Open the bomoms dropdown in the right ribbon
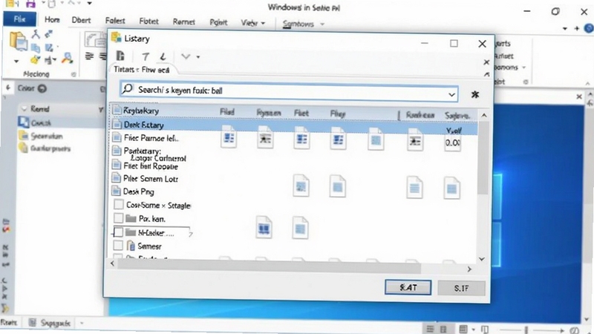This screenshot has width=594, height=334. pos(524,68)
